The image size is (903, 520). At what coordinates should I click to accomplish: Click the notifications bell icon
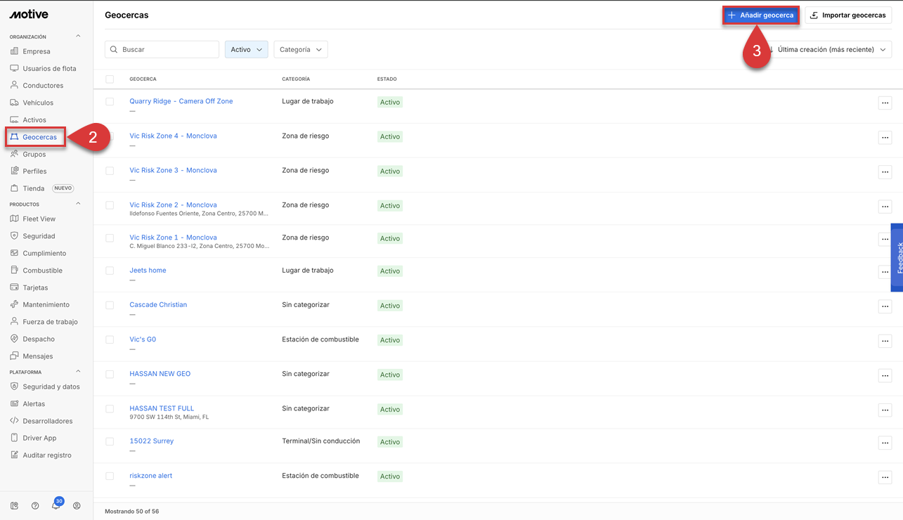tap(56, 506)
